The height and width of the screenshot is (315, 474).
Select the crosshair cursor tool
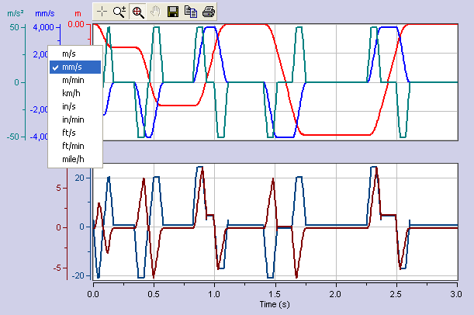coord(102,12)
